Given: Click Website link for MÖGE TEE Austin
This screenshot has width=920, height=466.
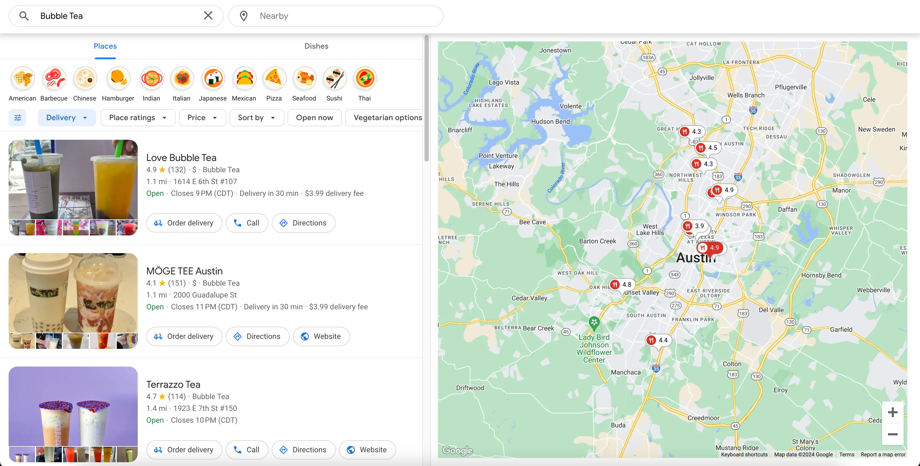Looking at the screenshot, I should coord(327,336).
